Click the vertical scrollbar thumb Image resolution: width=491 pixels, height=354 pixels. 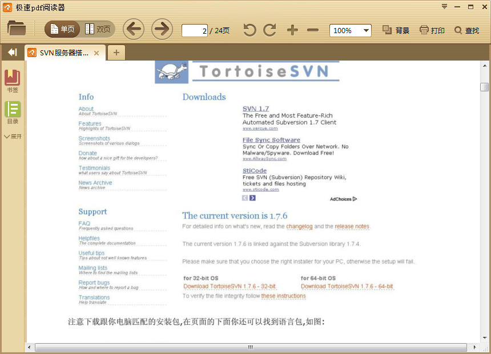484,87
